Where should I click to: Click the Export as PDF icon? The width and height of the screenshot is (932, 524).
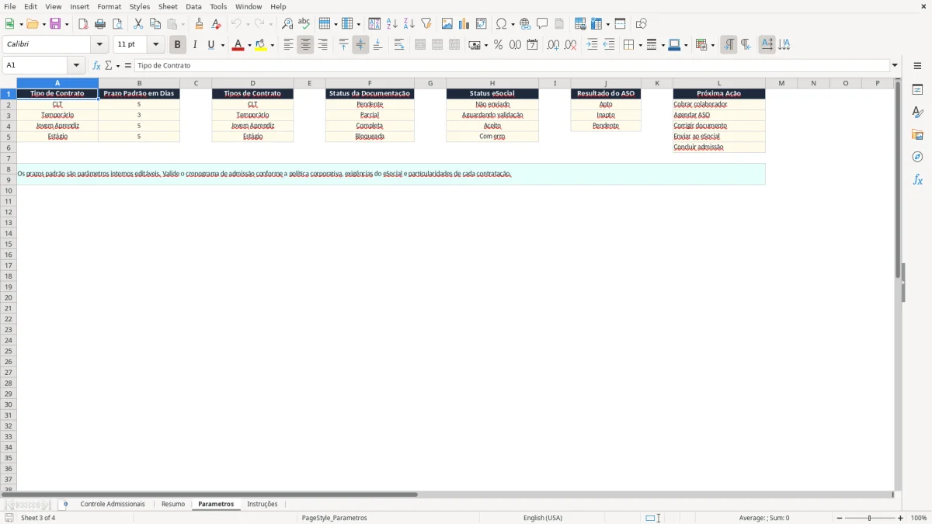[x=83, y=24]
